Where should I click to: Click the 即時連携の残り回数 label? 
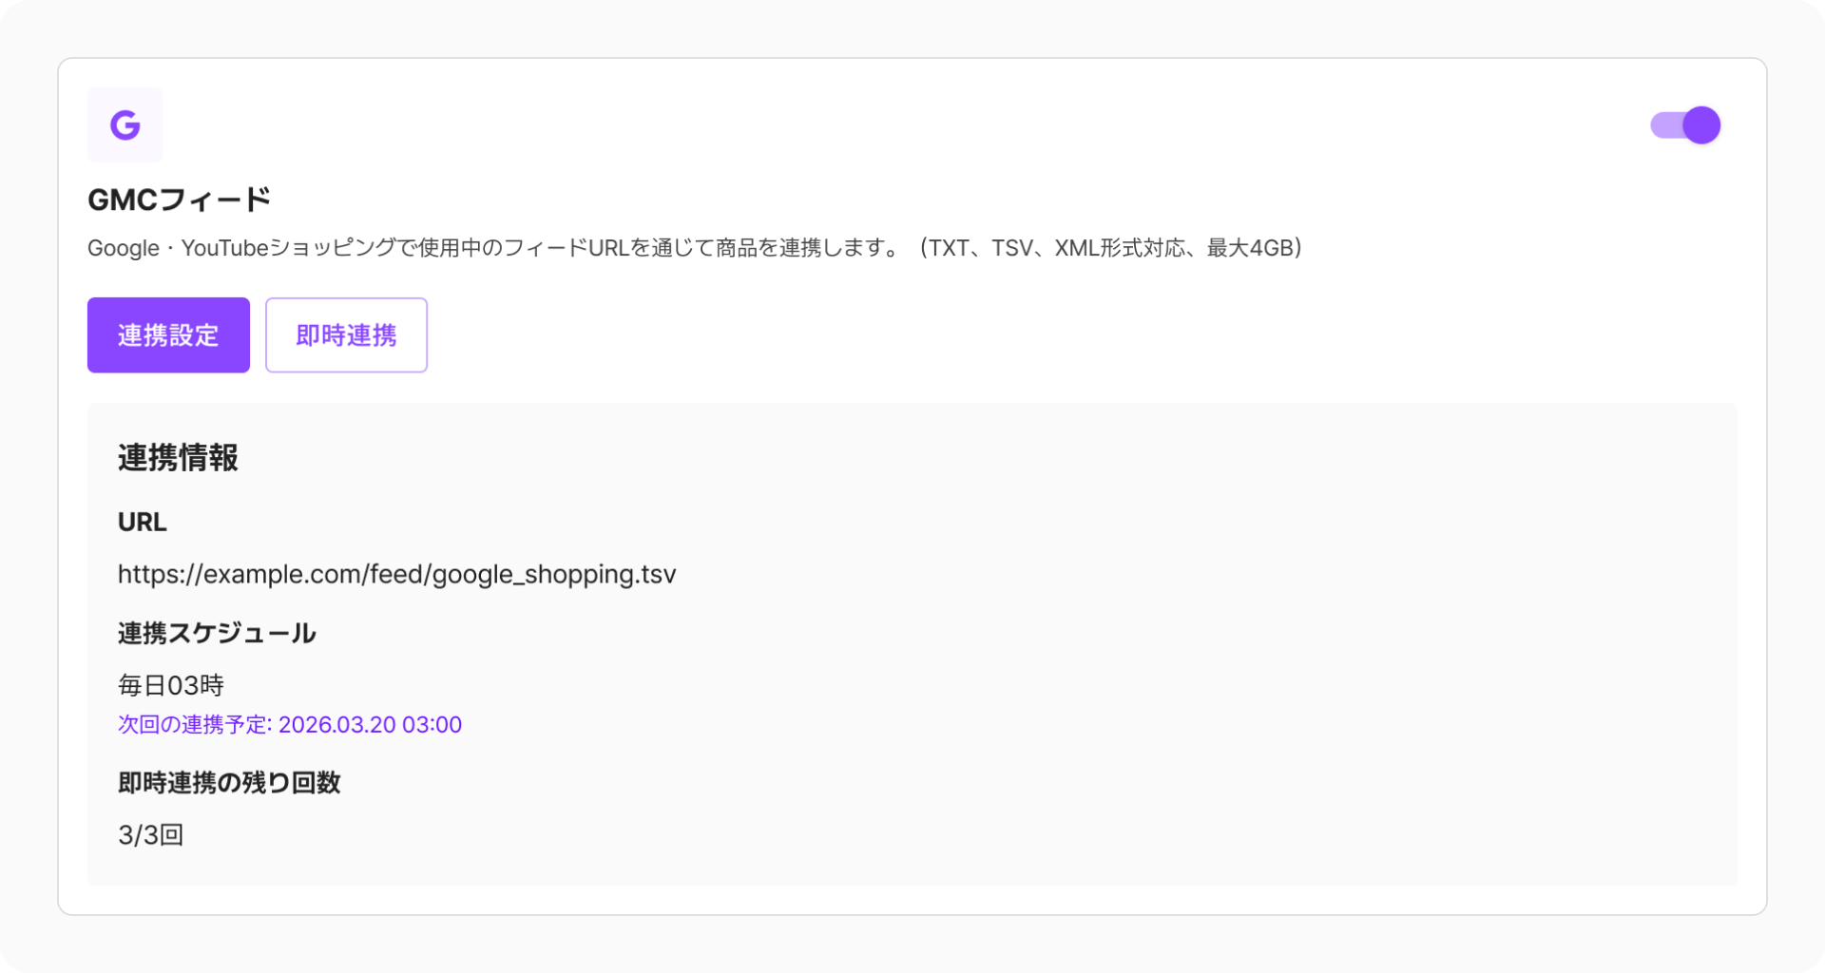coord(229,783)
